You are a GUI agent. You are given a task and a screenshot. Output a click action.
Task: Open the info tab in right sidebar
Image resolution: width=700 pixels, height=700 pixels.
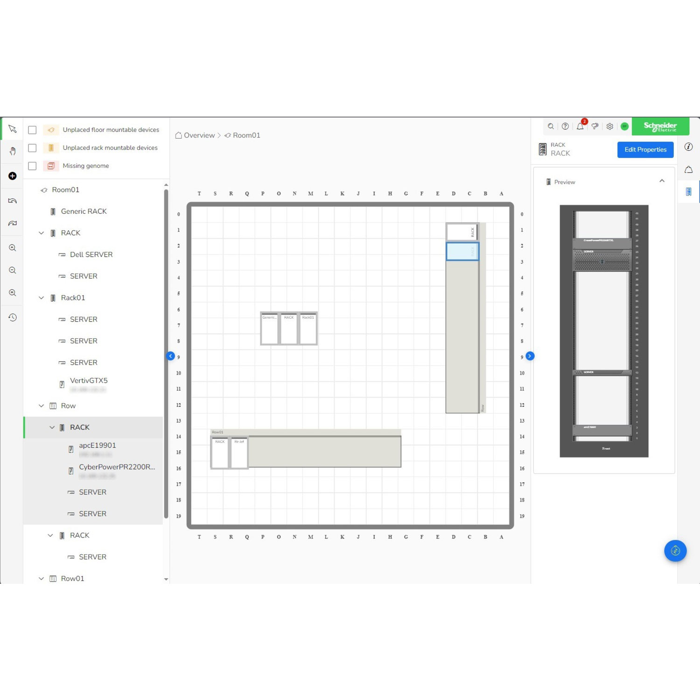pos(688,147)
